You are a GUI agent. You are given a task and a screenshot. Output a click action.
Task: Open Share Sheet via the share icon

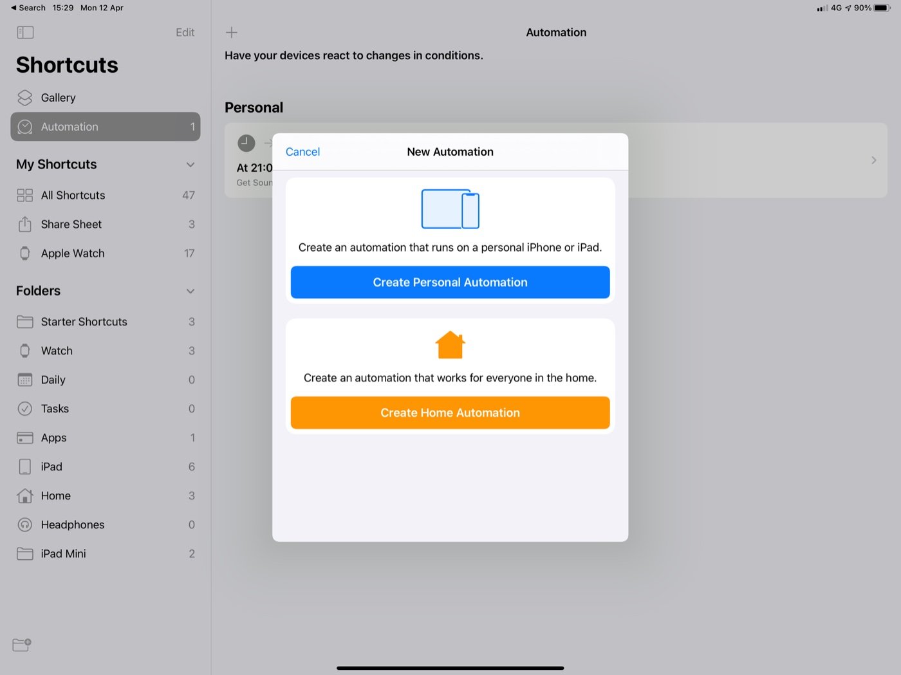(25, 224)
